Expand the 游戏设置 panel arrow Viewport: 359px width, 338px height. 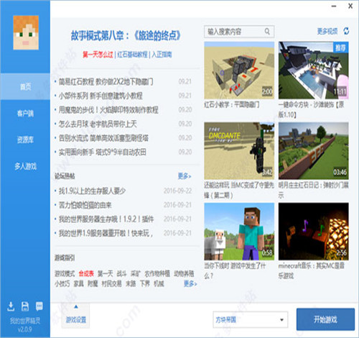76,306
